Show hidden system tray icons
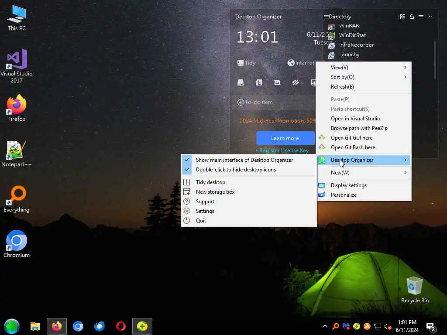Image resolution: width=447 pixels, height=335 pixels. tap(325, 326)
